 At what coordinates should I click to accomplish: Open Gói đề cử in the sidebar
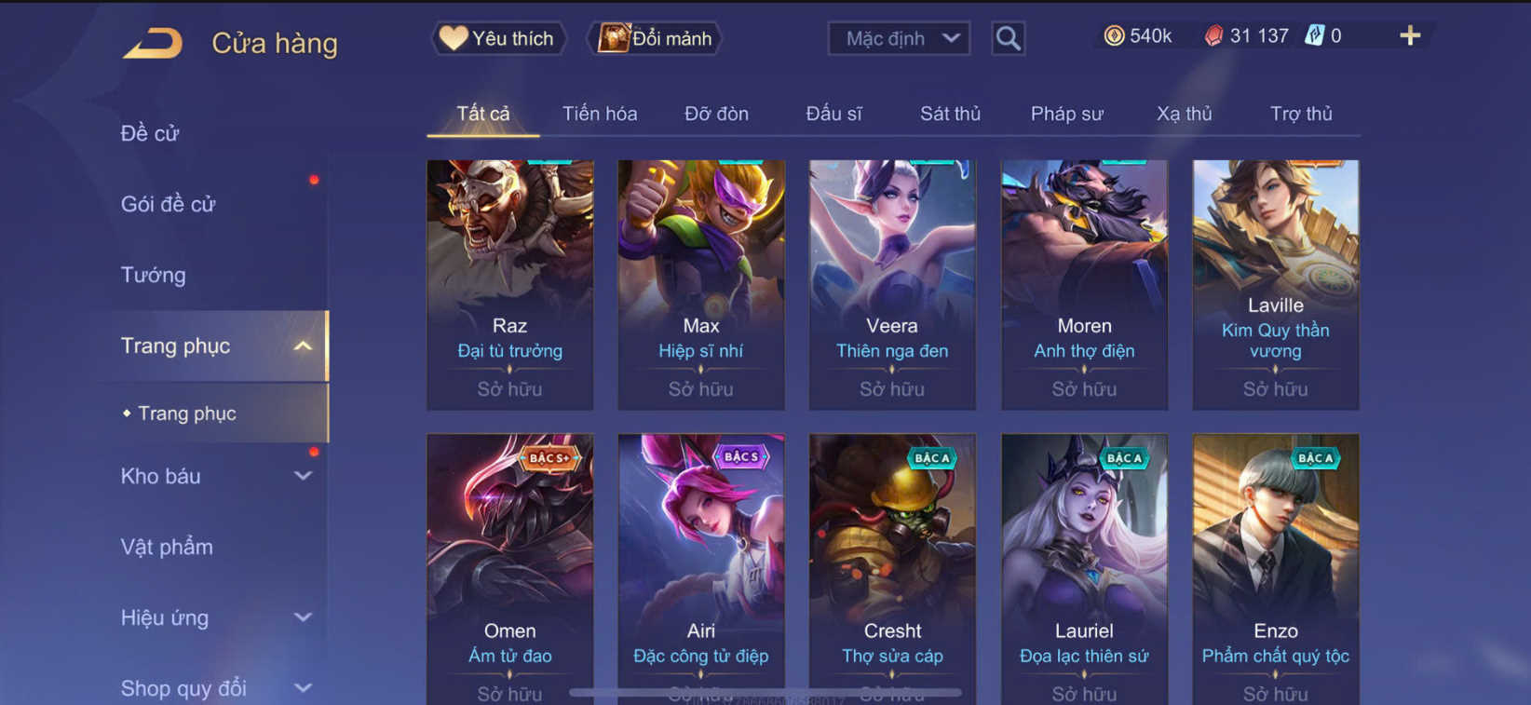click(168, 204)
